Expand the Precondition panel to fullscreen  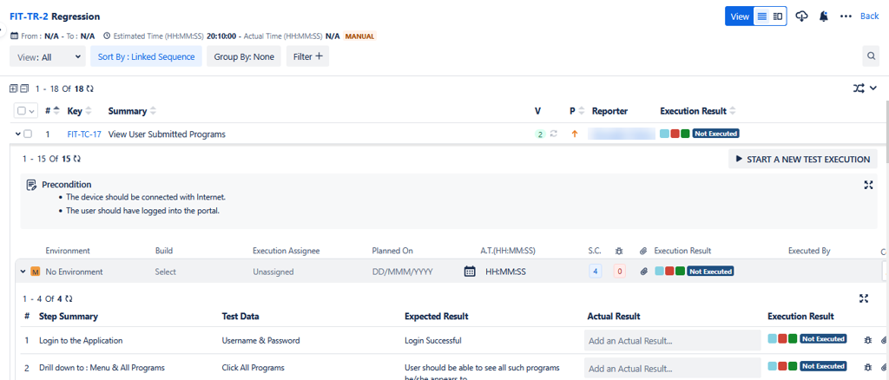(x=868, y=185)
